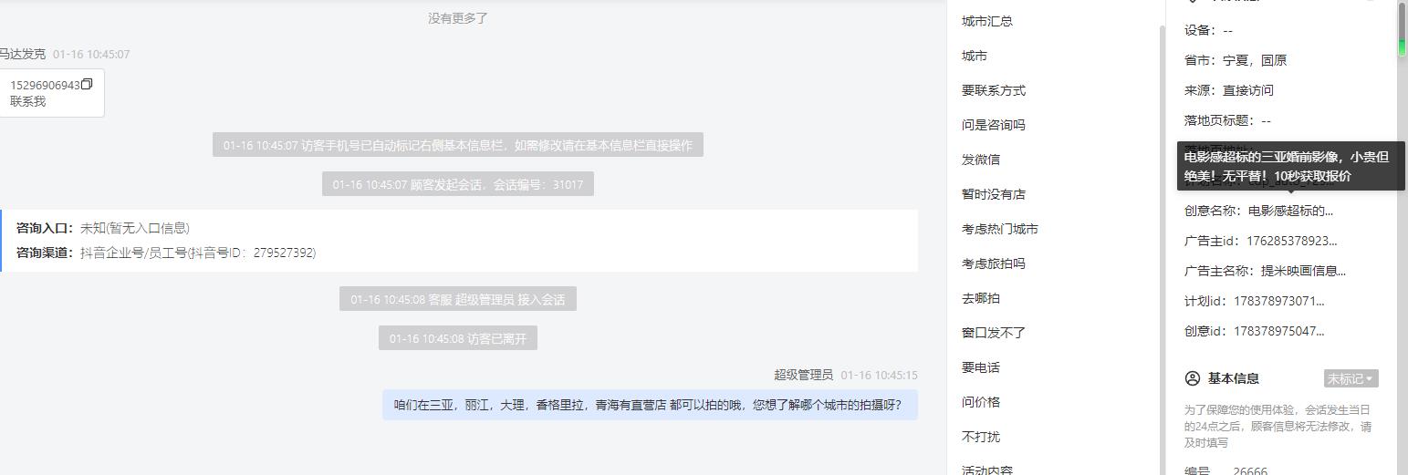Select quick reply 要联系方式
This screenshot has width=1408, height=475.
993,90
